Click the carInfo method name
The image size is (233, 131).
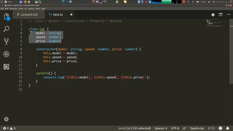42,73
